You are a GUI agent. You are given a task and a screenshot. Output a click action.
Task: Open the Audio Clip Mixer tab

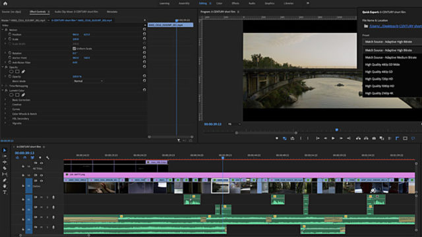(76, 12)
